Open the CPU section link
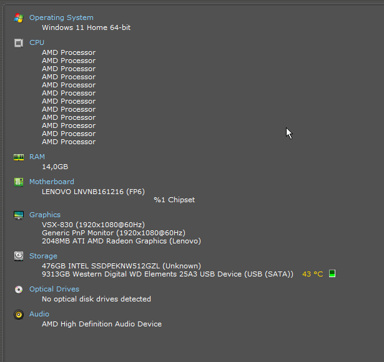The height and width of the screenshot is (362, 384). click(37, 42)
